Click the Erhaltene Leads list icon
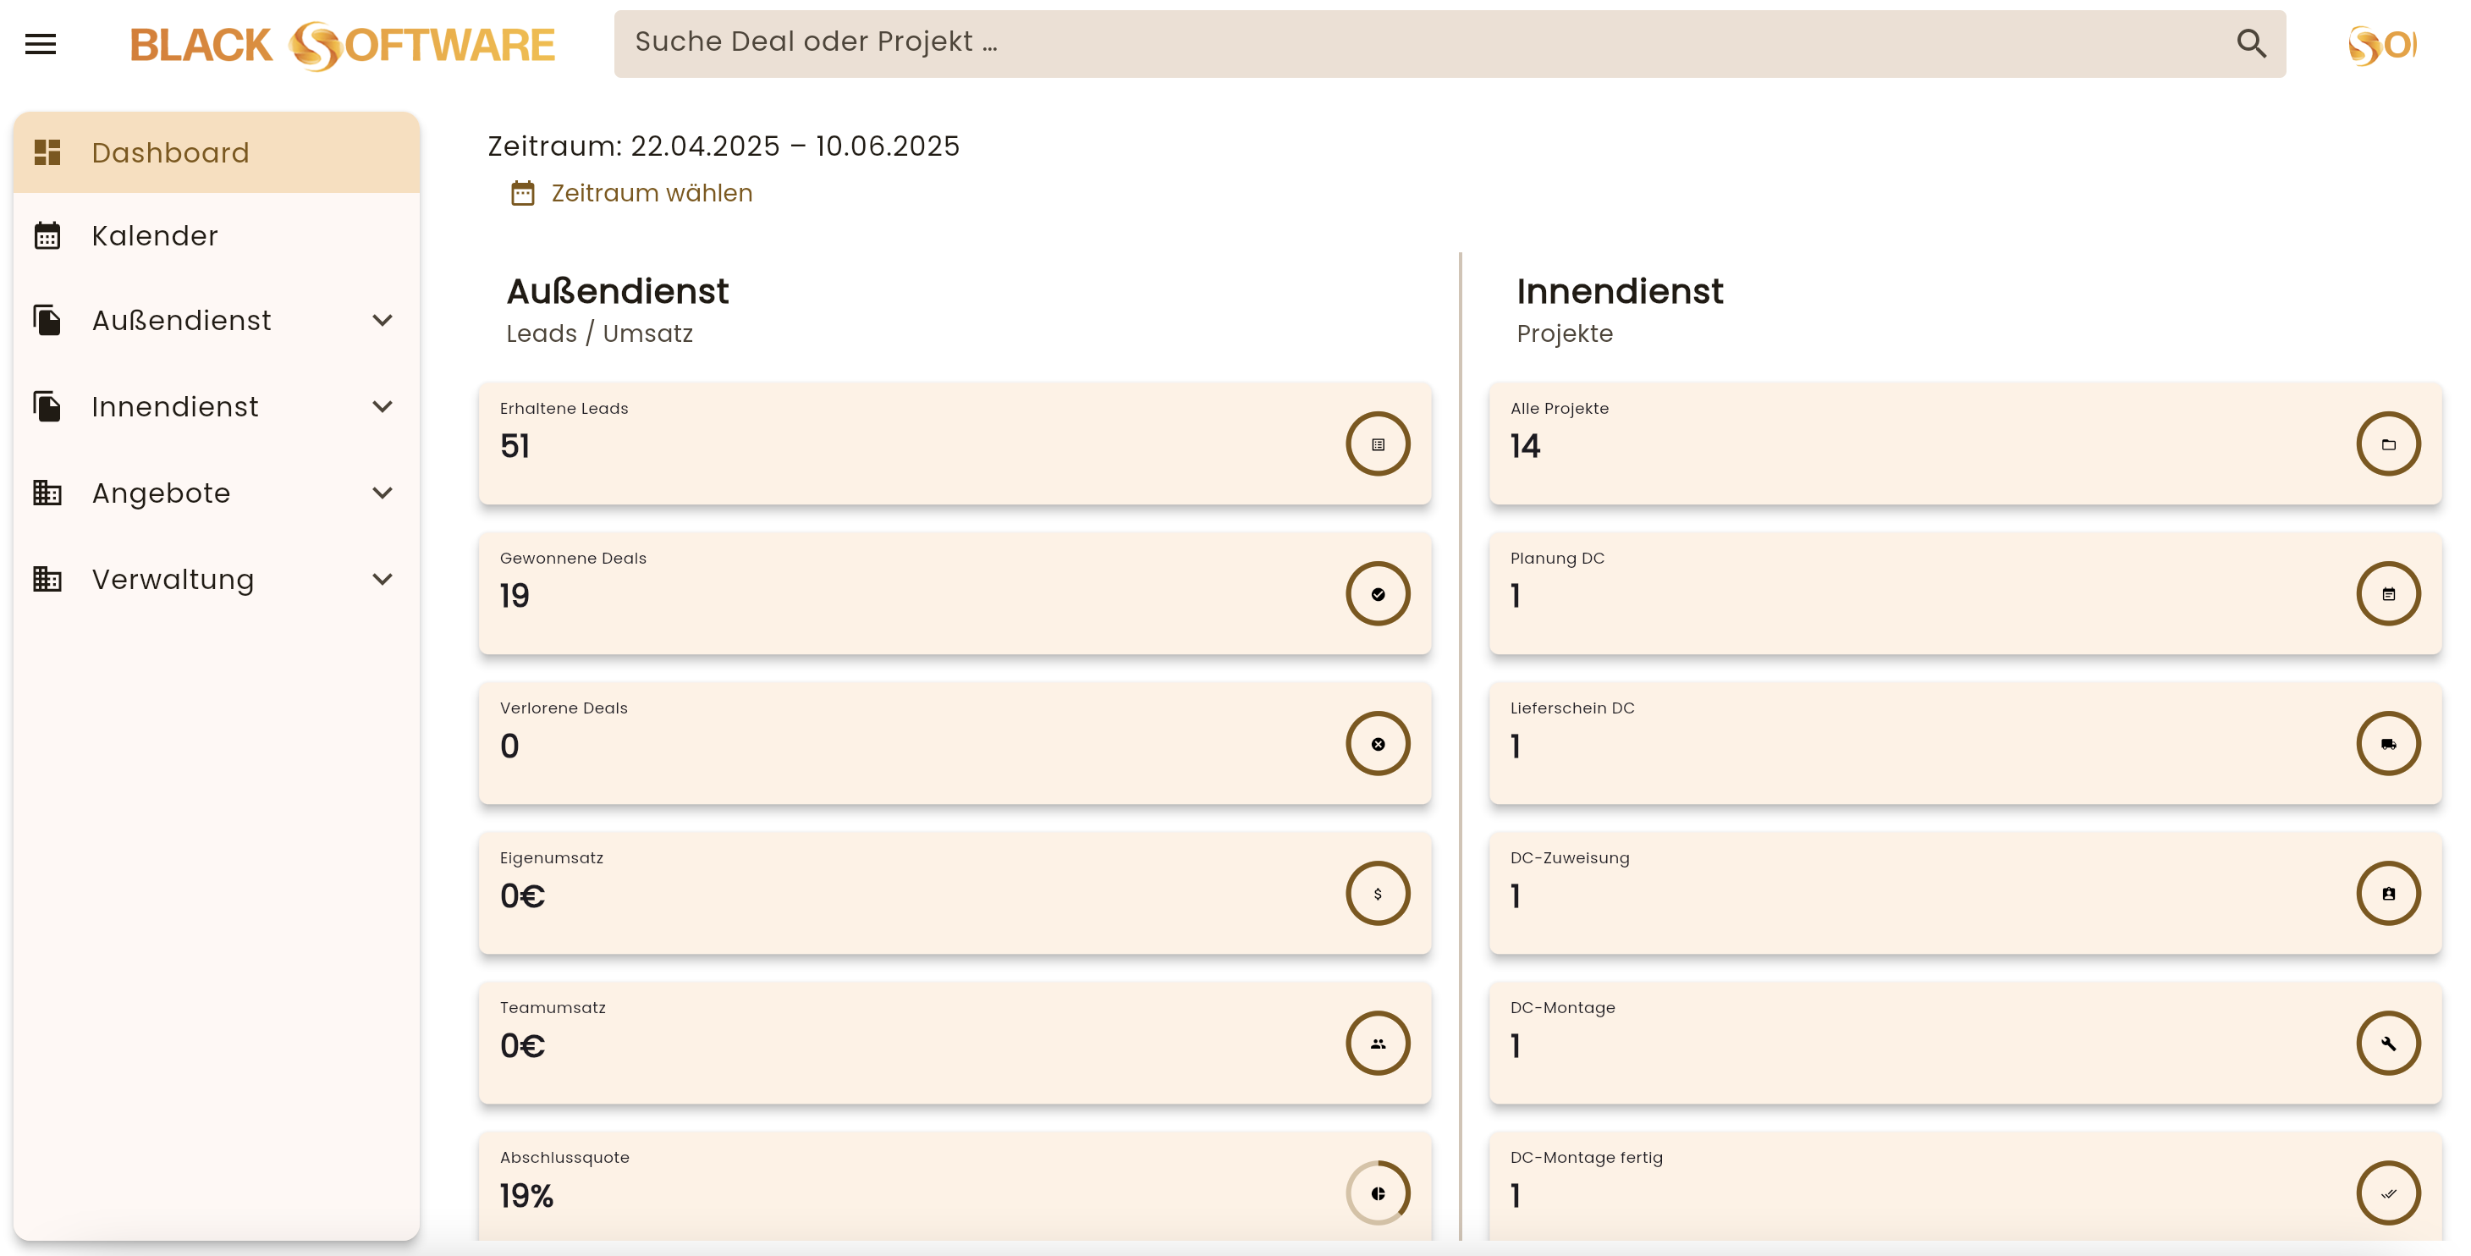2471x1256 pixels. coord(1377,444)
